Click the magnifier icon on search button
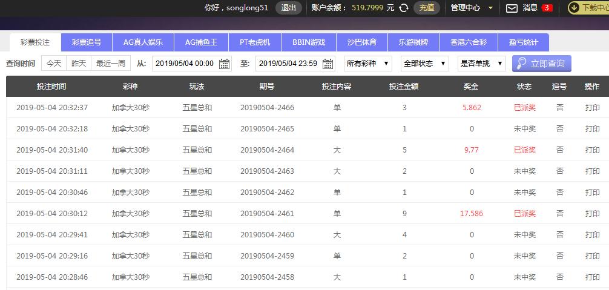 [x=521, y=64]
